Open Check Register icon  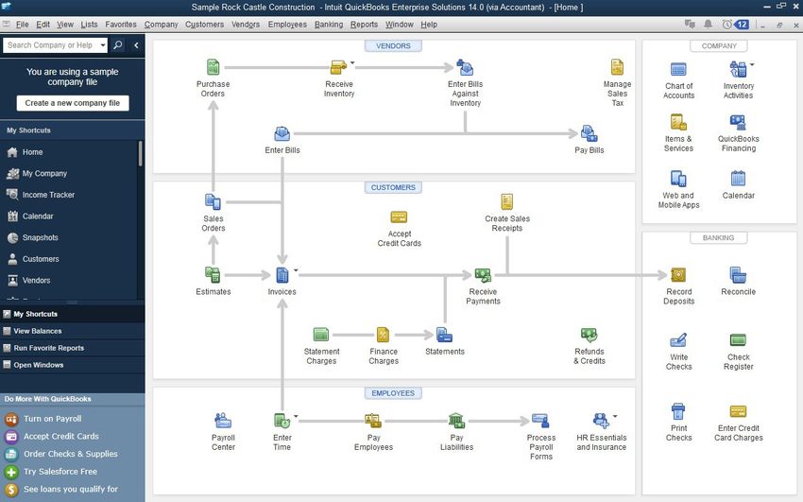[x=738, y=340]
